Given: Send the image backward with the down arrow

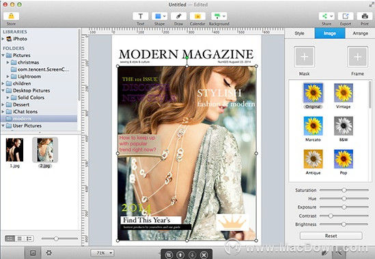Looking at the screenshot, I should coord(192,255).
